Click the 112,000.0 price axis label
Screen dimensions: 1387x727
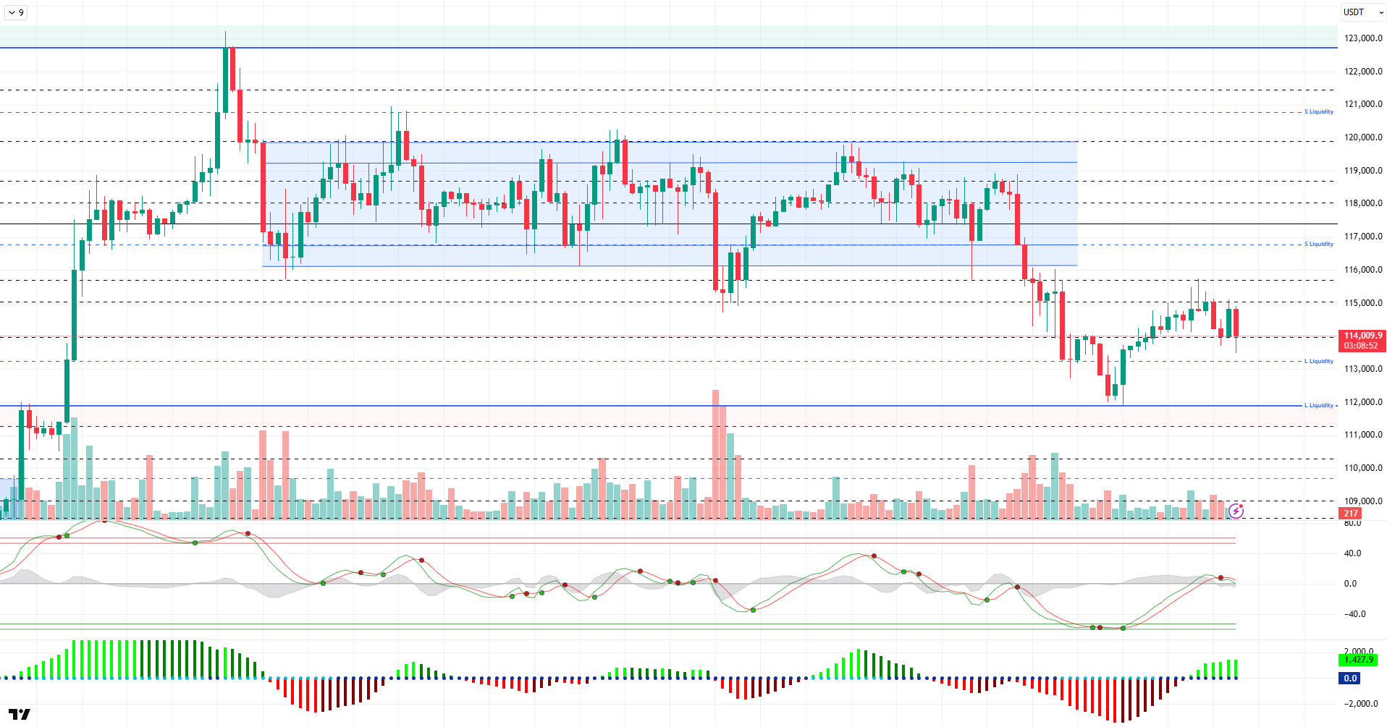[1363, 402]
